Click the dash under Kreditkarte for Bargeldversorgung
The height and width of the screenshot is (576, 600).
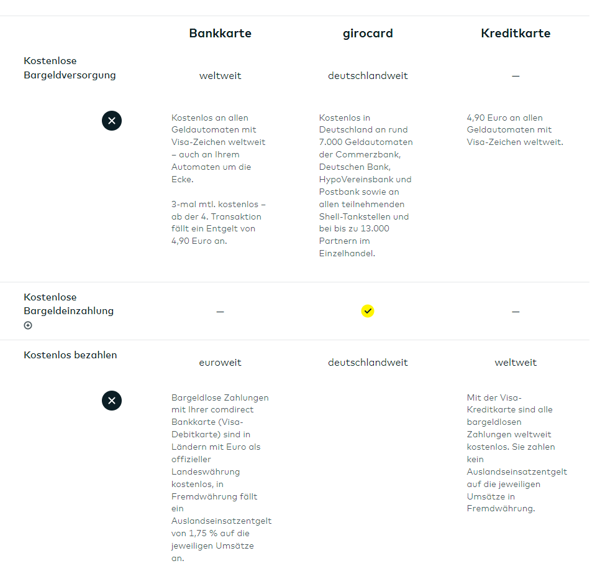(x=516, y=76)
